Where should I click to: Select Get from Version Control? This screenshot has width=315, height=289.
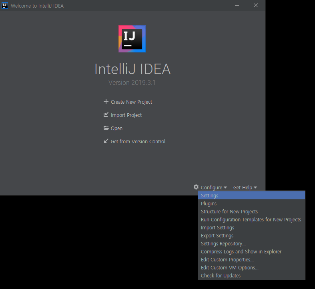pyautogui.click(x=138, y=141)
